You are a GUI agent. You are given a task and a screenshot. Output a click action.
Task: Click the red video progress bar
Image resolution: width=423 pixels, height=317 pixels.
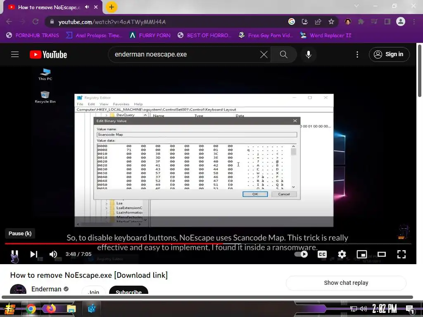point(114,244)
